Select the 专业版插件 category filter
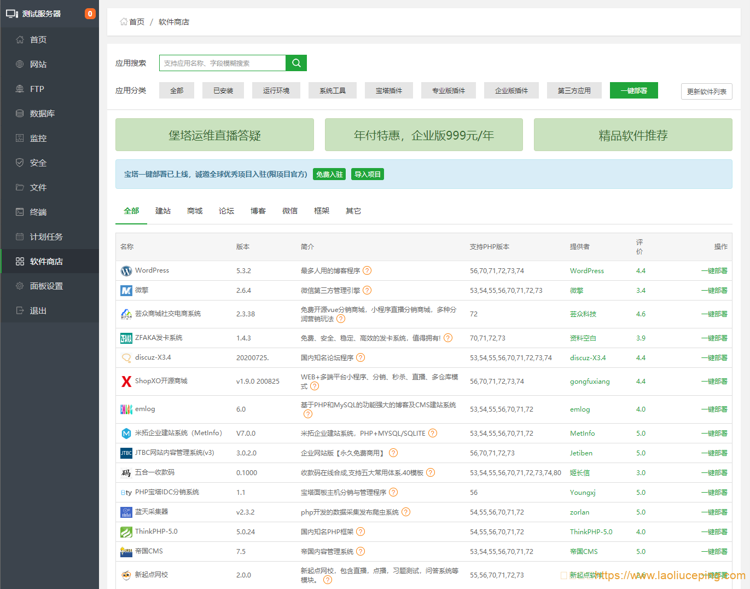Image resolution: width=750 pixels, height=589 pixels. point(449,90)
